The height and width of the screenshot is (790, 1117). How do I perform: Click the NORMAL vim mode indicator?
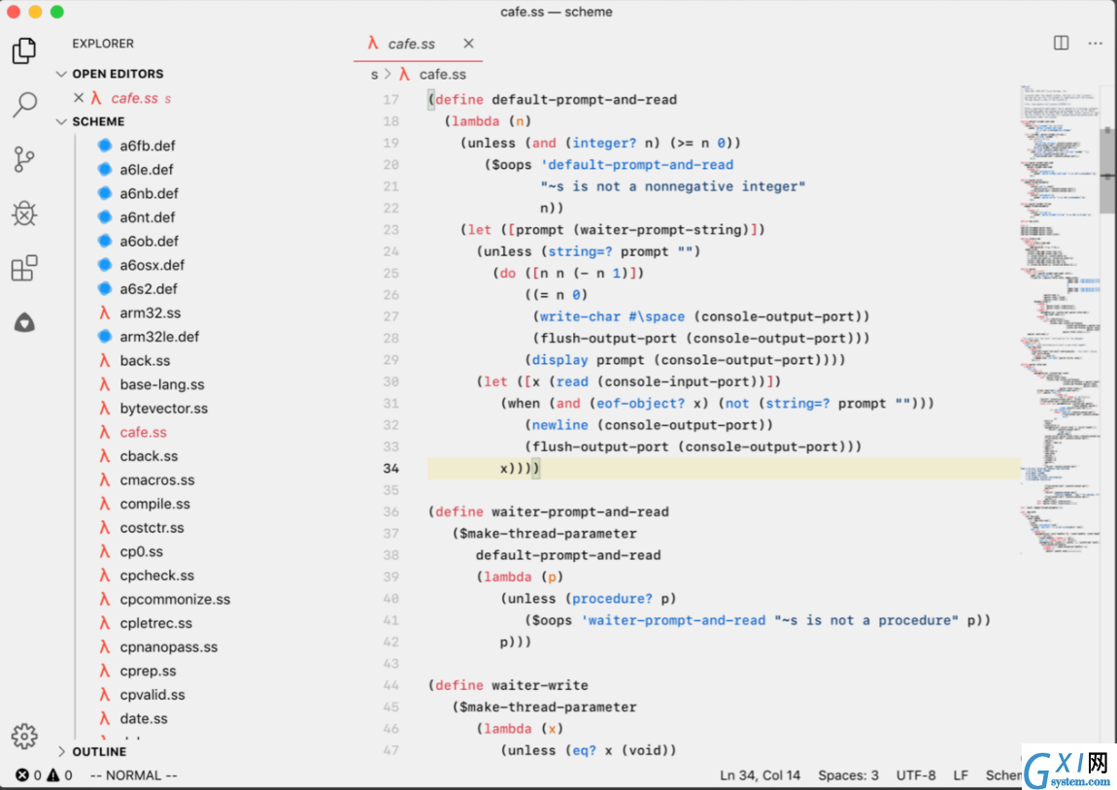point(134,775)
